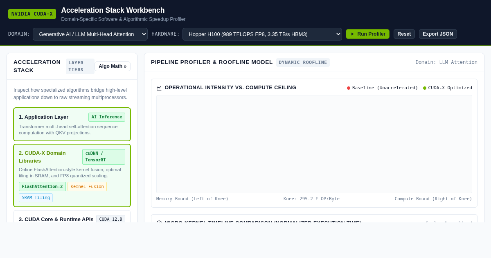Select the Application Layer card

(x=72, y=124)
